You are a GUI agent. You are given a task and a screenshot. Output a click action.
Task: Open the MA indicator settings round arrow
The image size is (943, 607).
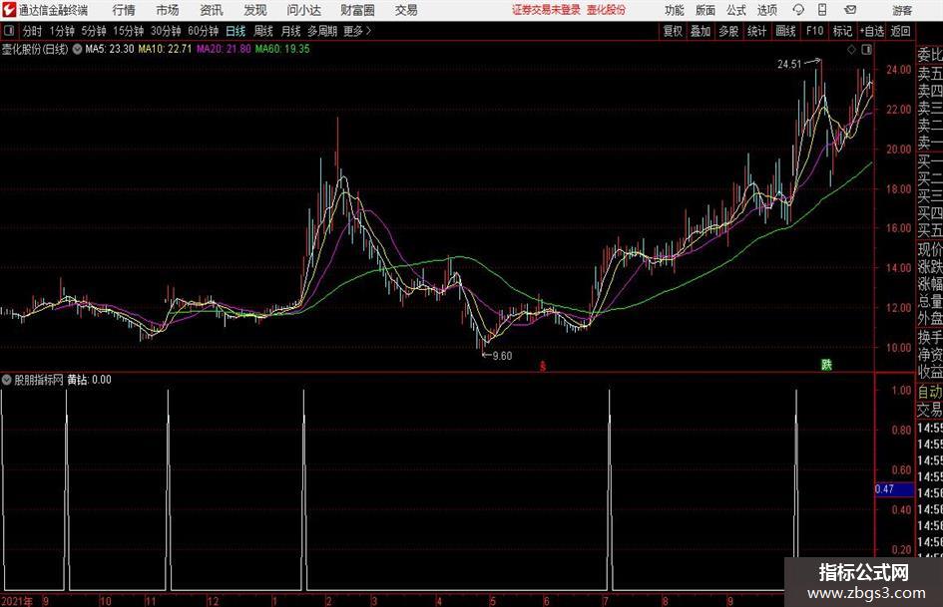(77, 49)
